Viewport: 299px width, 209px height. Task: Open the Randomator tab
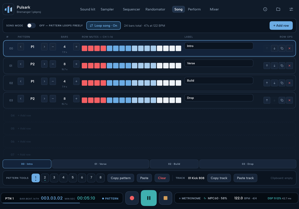tap(155, 9)
